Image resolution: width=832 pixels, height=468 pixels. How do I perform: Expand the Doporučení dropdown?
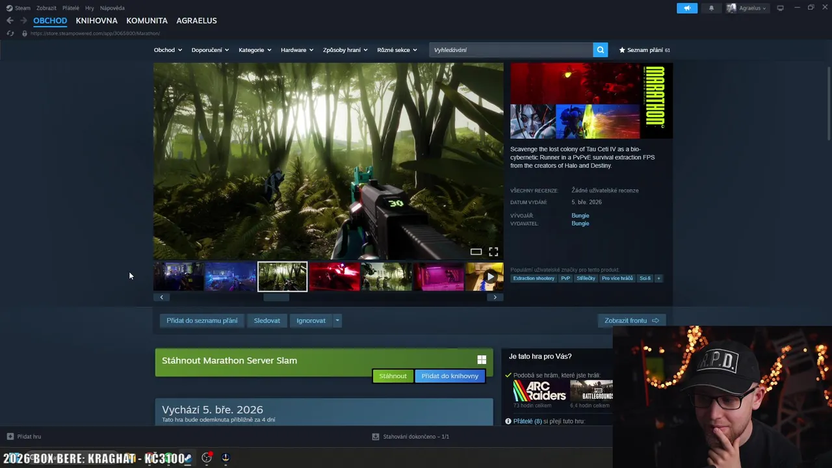click(x=210, y=50)
